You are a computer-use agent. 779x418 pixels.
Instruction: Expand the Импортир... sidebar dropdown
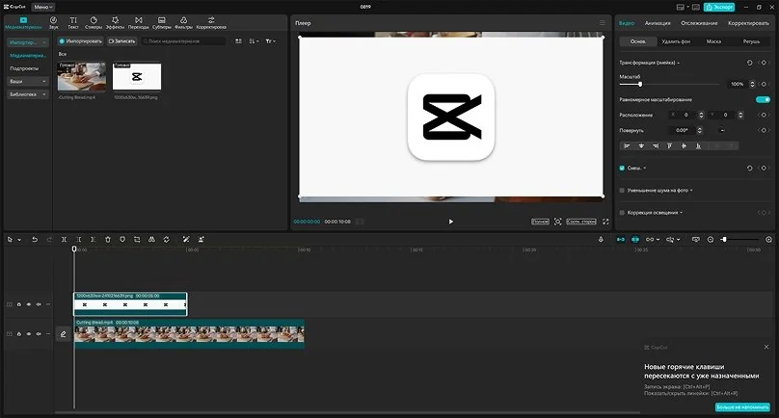pos(27,42)
